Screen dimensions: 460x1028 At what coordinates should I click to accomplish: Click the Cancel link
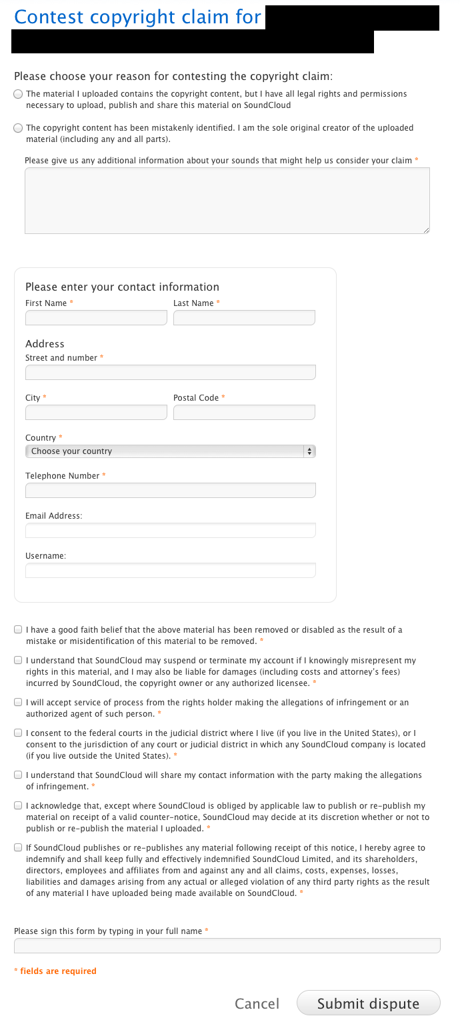(x=257, y=1004)
